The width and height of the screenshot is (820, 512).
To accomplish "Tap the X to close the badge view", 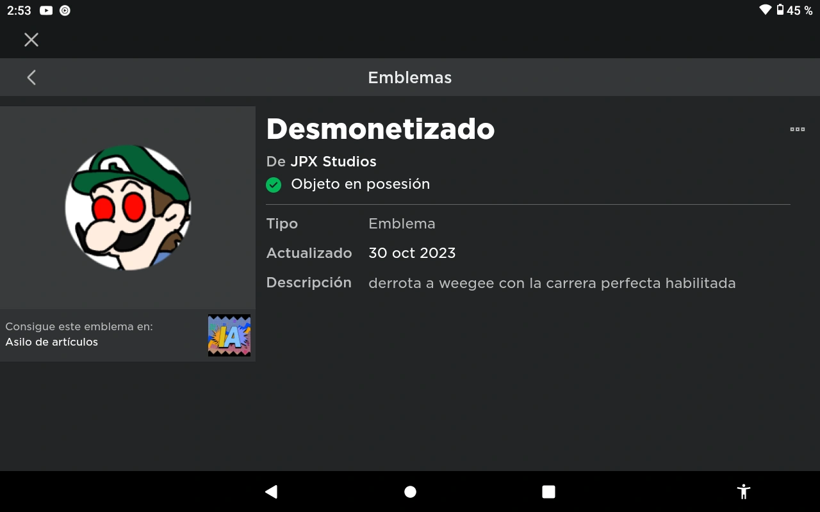I will 31,40.
